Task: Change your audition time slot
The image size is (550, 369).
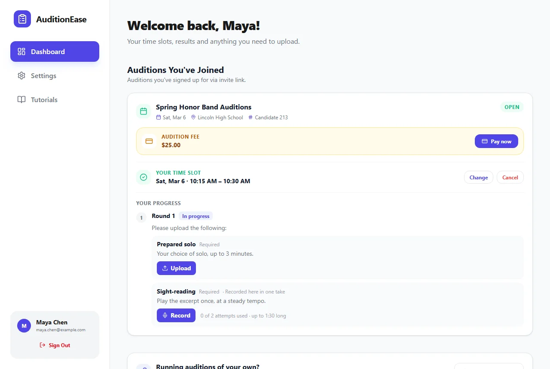Action: (x=479, y=177)
